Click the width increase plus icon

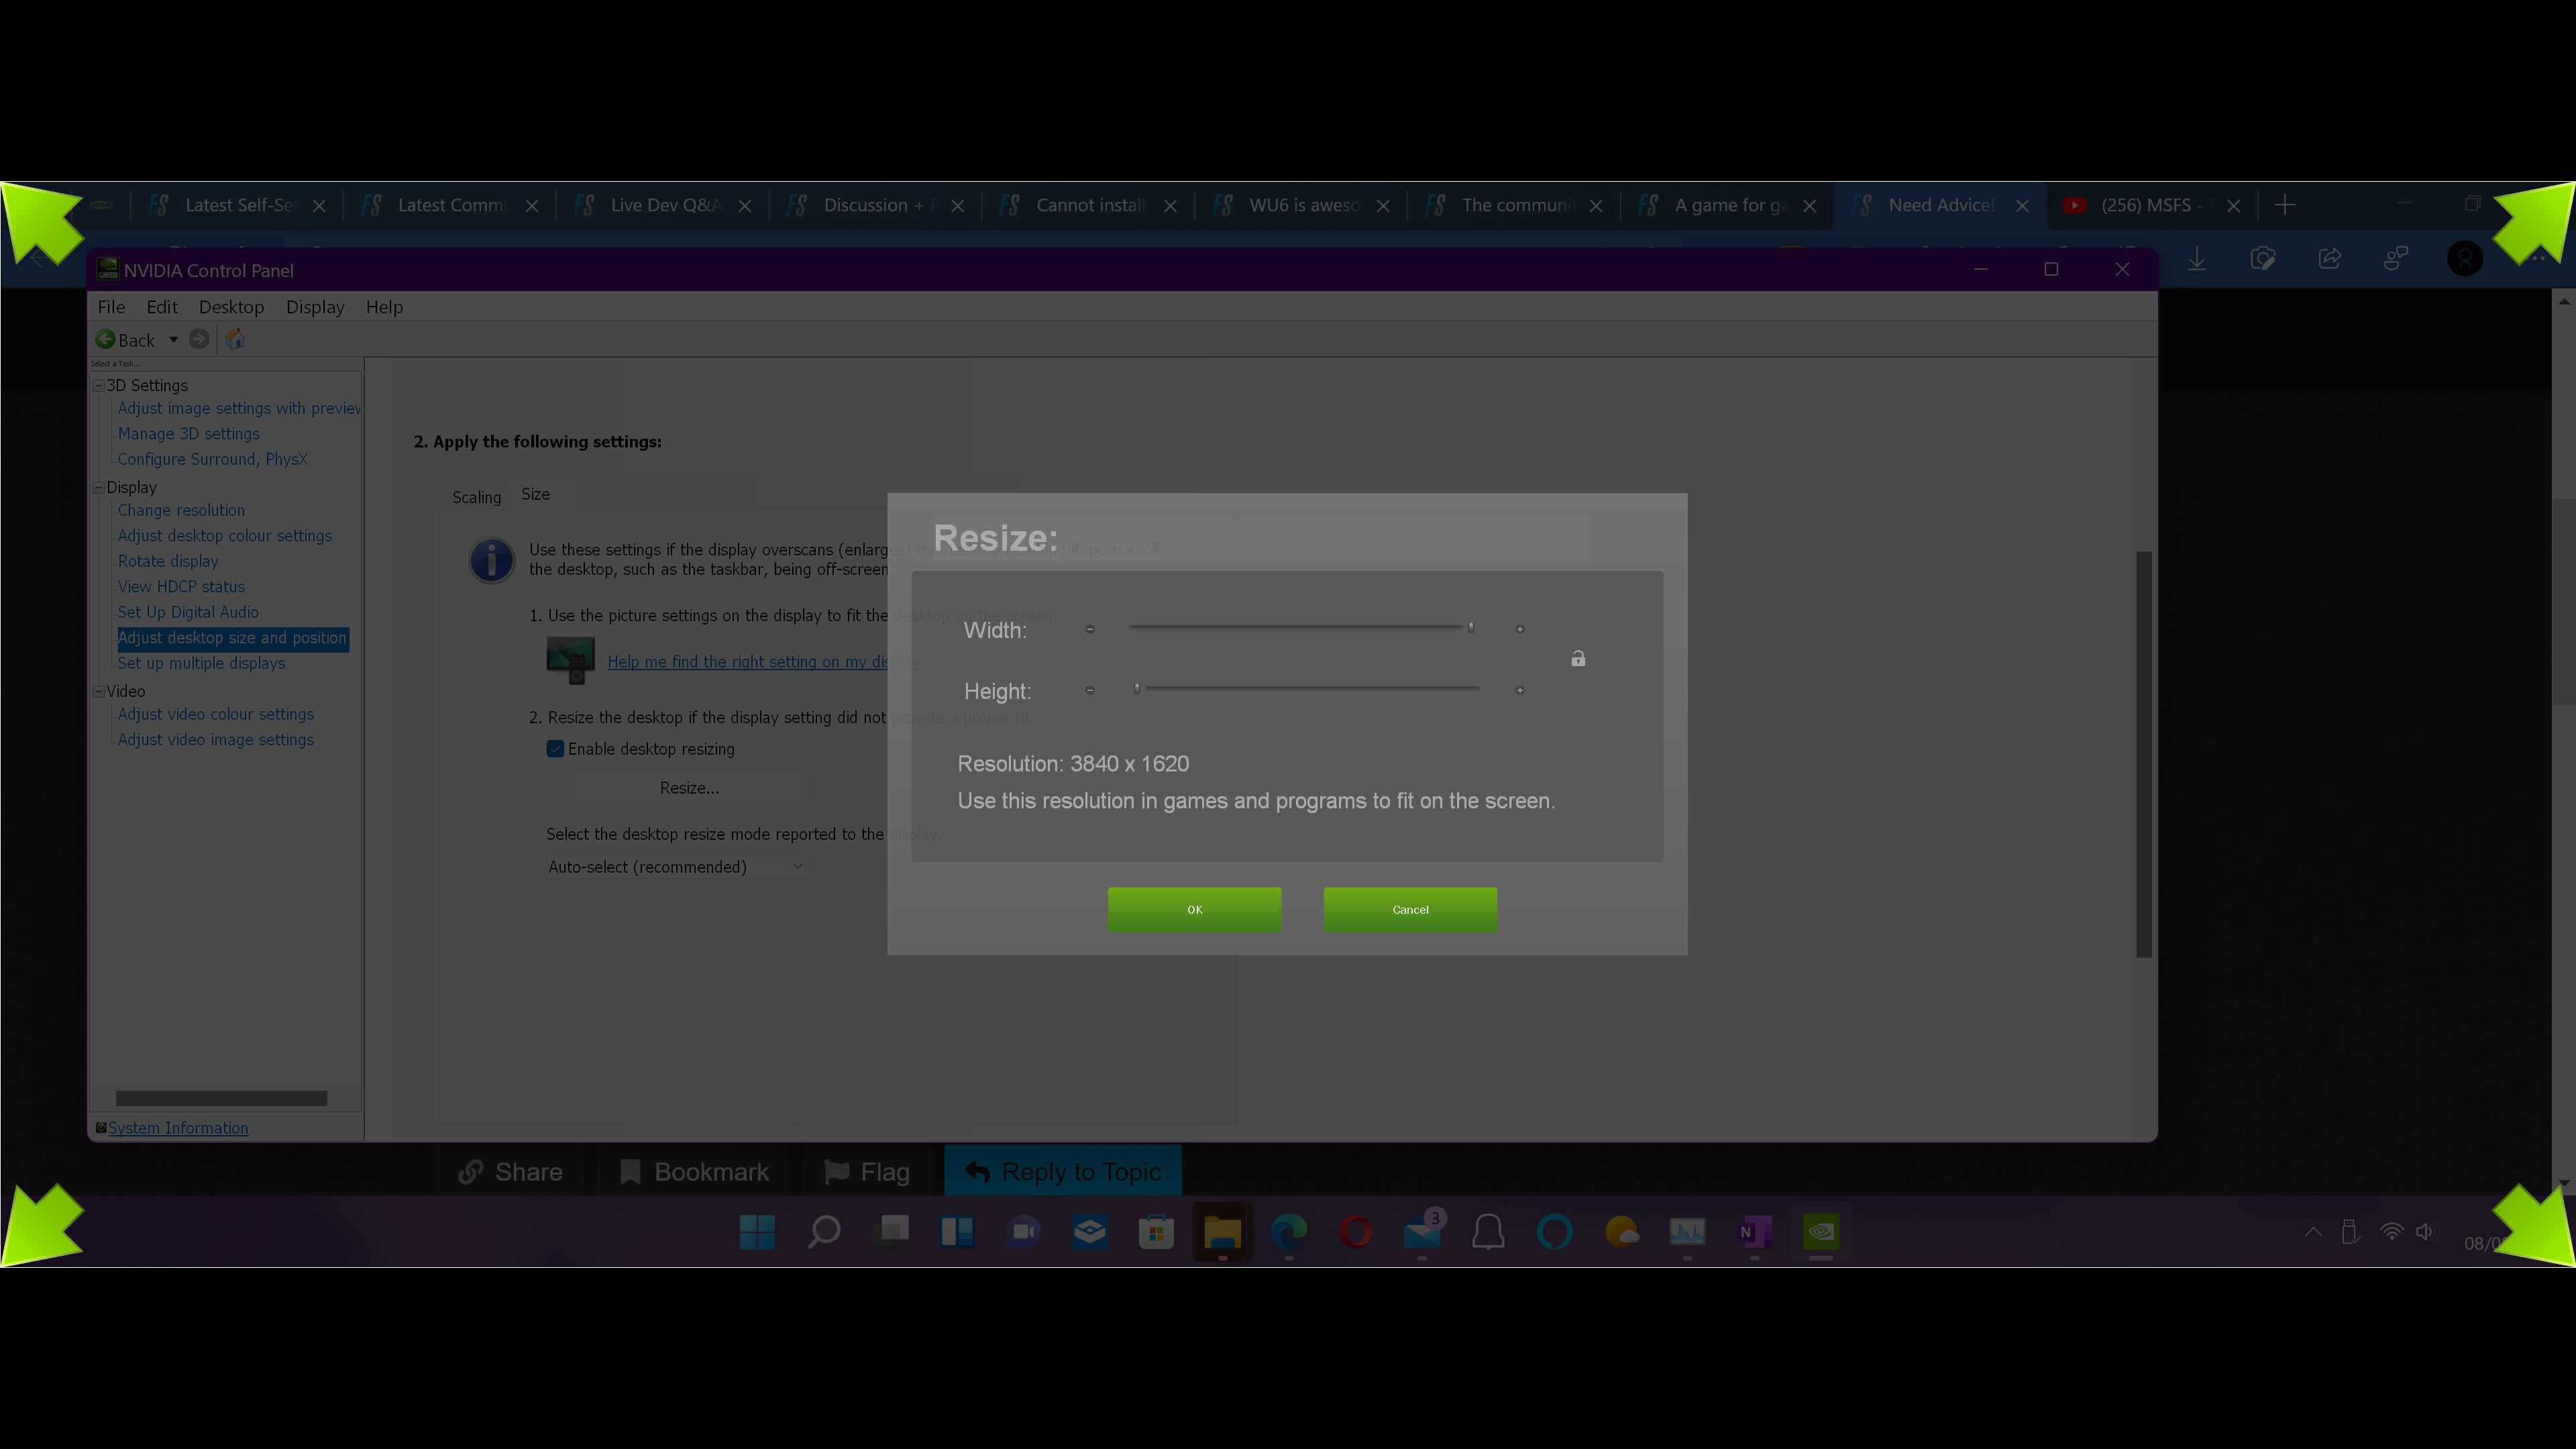tap(1520, 629)
